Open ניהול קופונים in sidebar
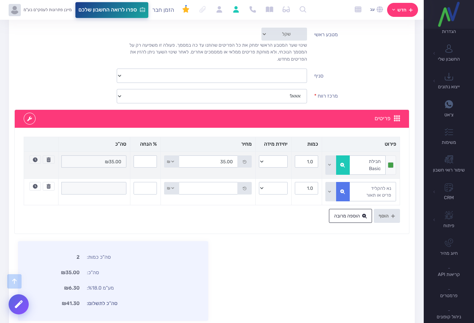The width and height of the screenshot is (474, 323). click(x=449, y=317)
